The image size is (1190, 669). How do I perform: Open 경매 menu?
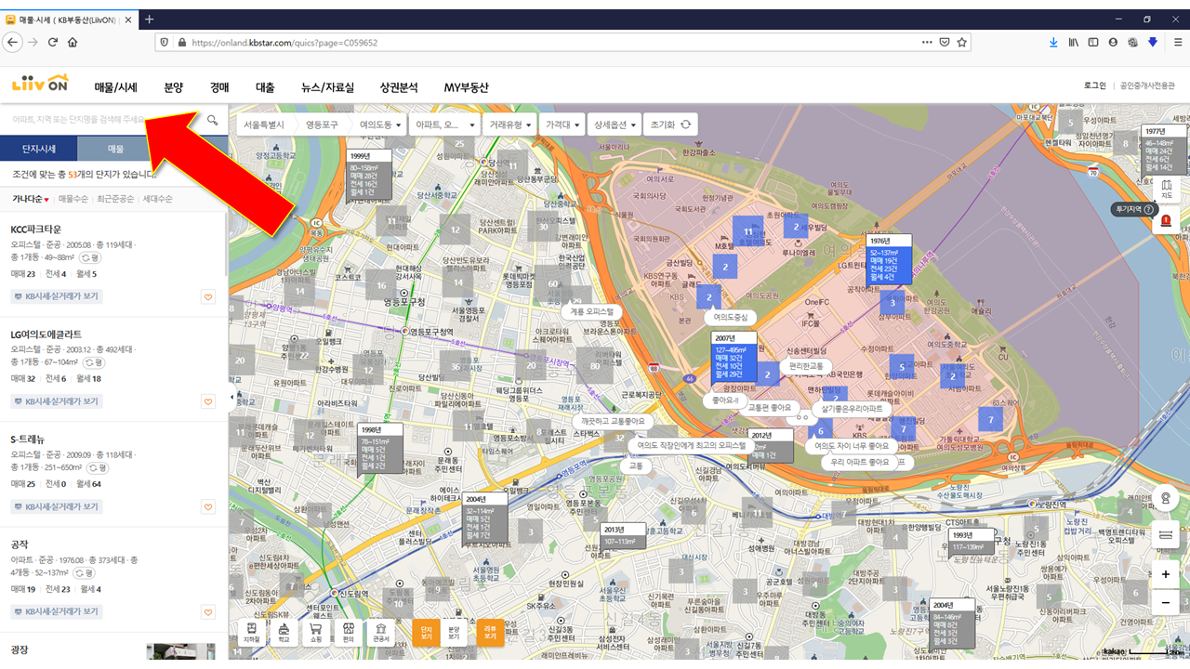(219, 87)
